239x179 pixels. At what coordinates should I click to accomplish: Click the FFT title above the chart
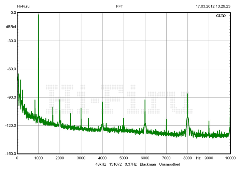point(120,6)
